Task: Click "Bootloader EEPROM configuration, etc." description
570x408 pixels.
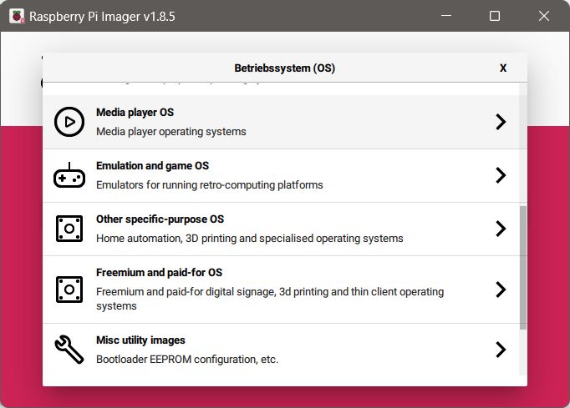Action: 187,360
